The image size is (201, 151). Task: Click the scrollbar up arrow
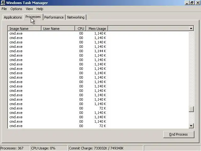pyautogui.click(x=191, y=28)
